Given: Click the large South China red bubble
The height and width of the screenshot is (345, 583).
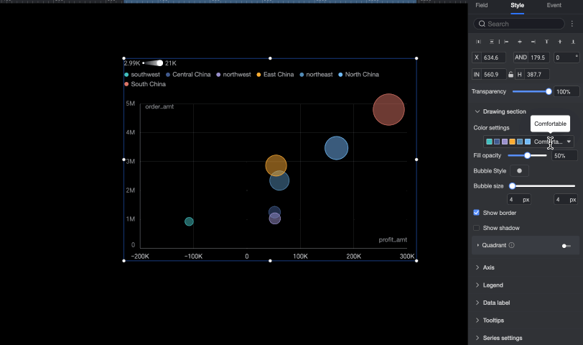Looking at the screenshot, I should pos(388,109).
